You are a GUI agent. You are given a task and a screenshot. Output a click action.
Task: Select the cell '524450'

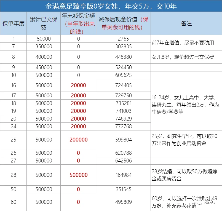(124, 67)
